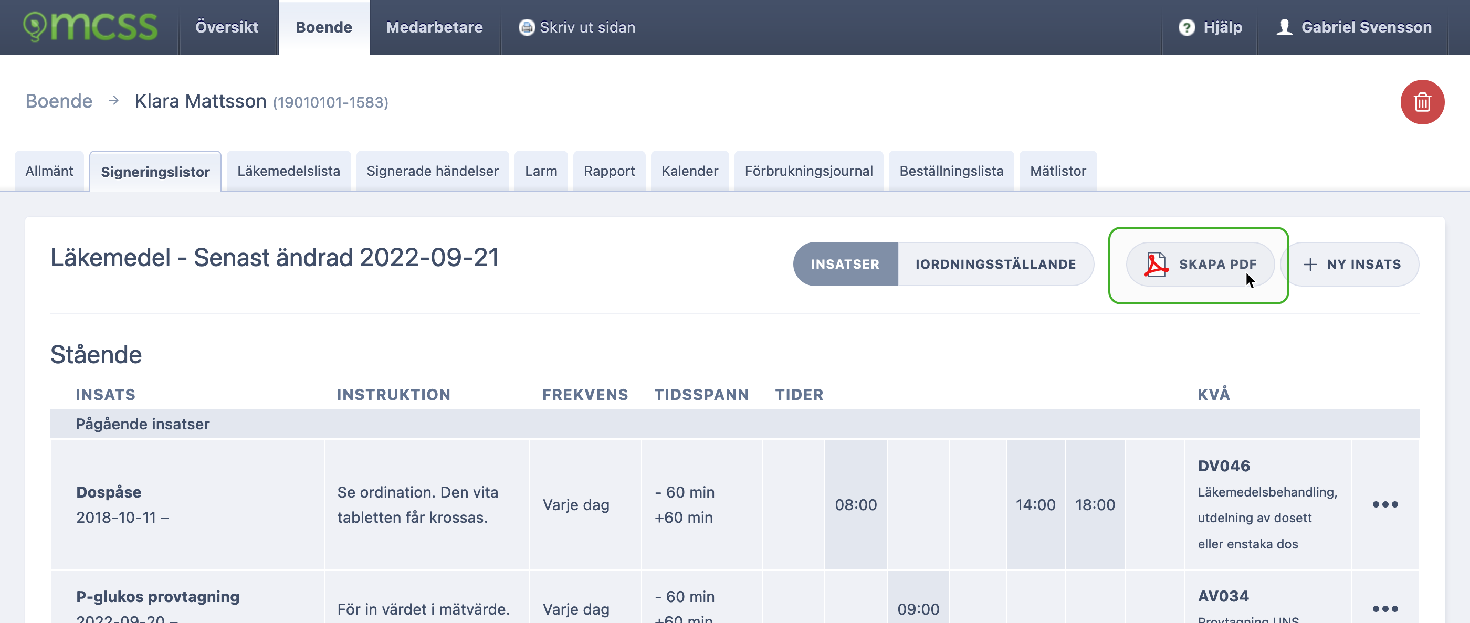The image size is (1470, 623).
Task: Click the Pågående insatser group row
Action: pyautogui.click(x=734, y=424)
